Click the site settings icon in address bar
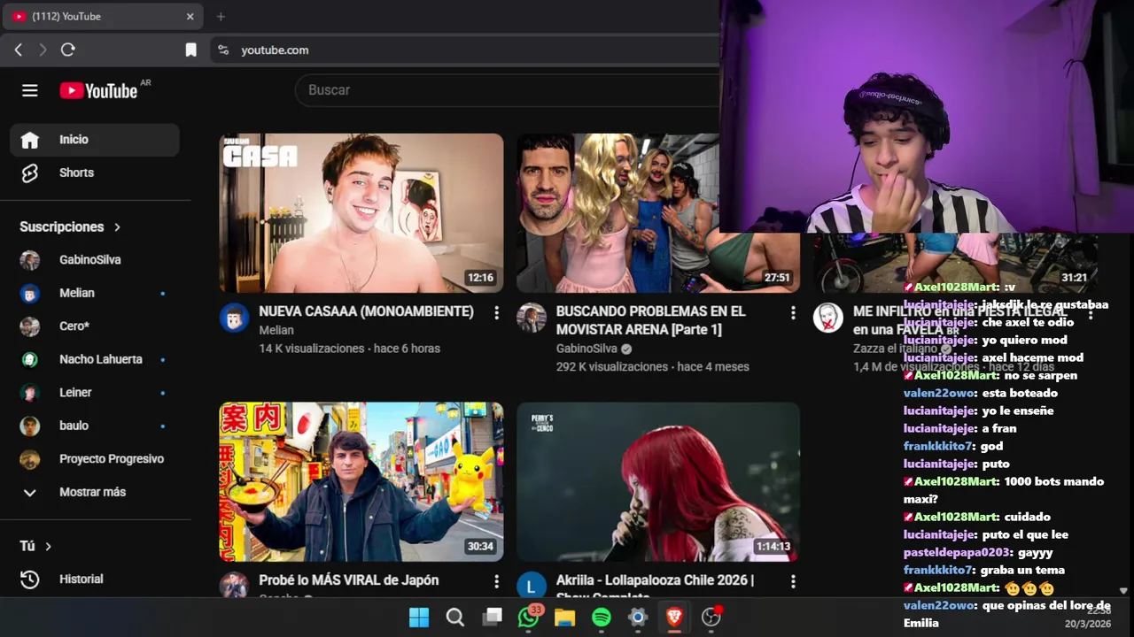Image resolution: width=1134 pixels, height=637 pixels. (x=223, y=50)
